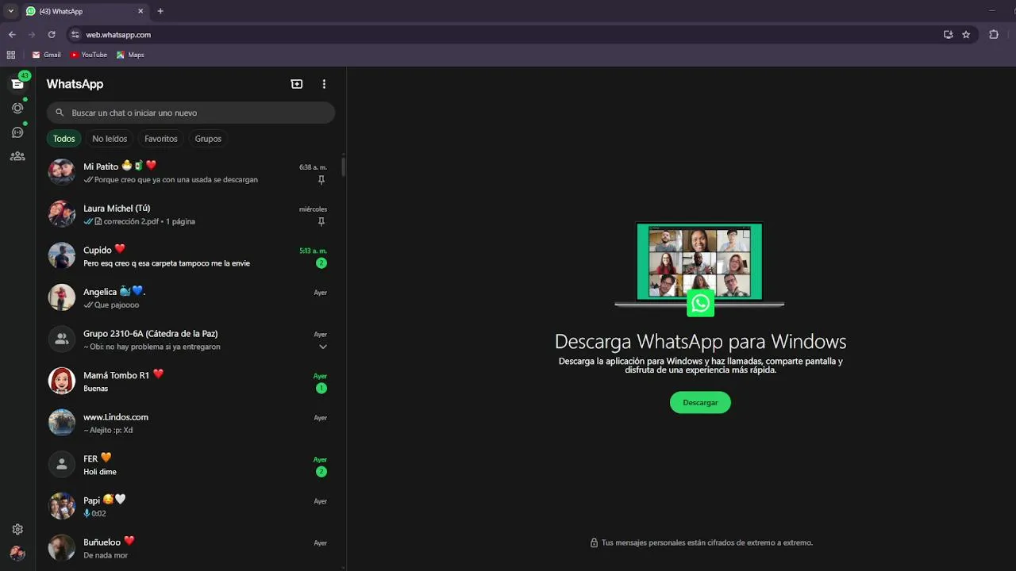Click the WhatsApp header title
The image size is (1016, 571).
[75, 84]
